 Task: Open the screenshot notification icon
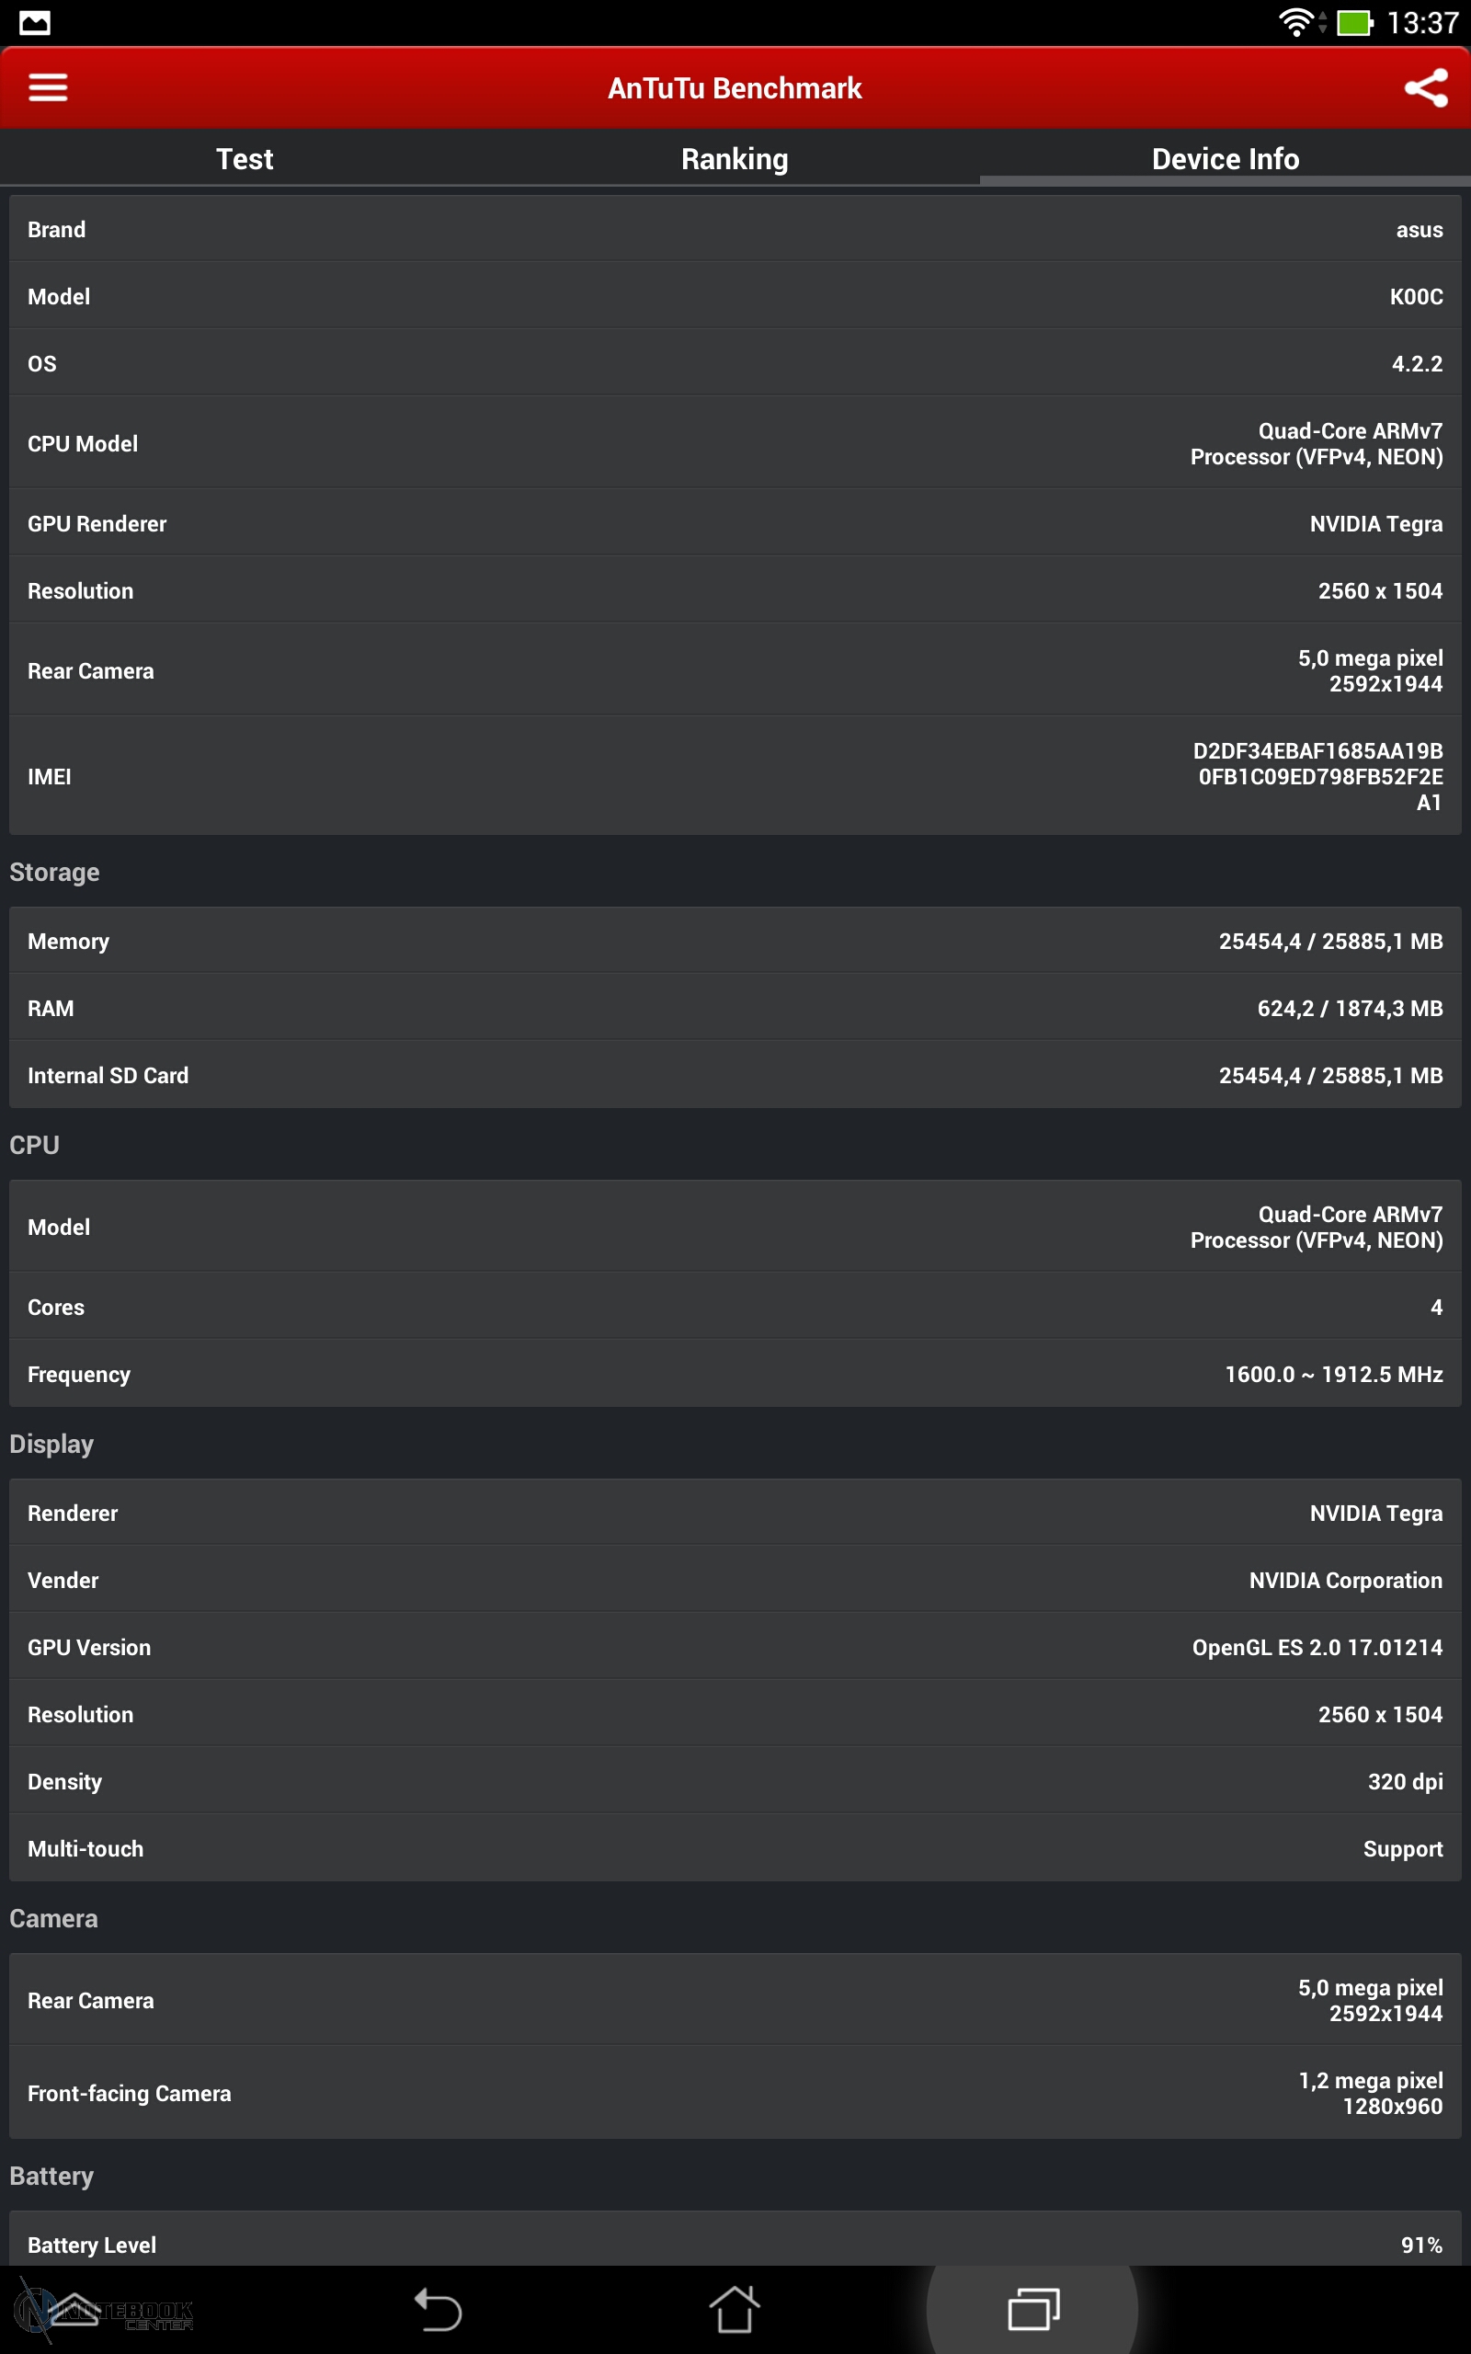coord(34,22)
